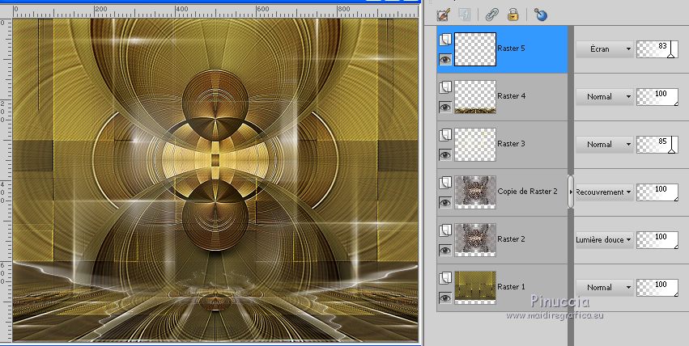Open the Lumière douce blend mode dropdown
This screenshot has height=346, width=689.
(x=604, y=240)
